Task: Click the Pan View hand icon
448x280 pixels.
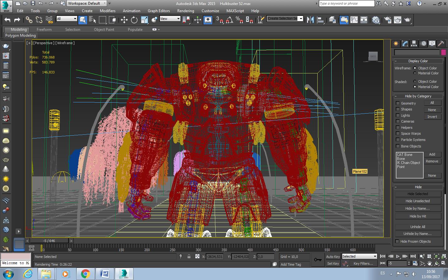Action: point(429,264)
